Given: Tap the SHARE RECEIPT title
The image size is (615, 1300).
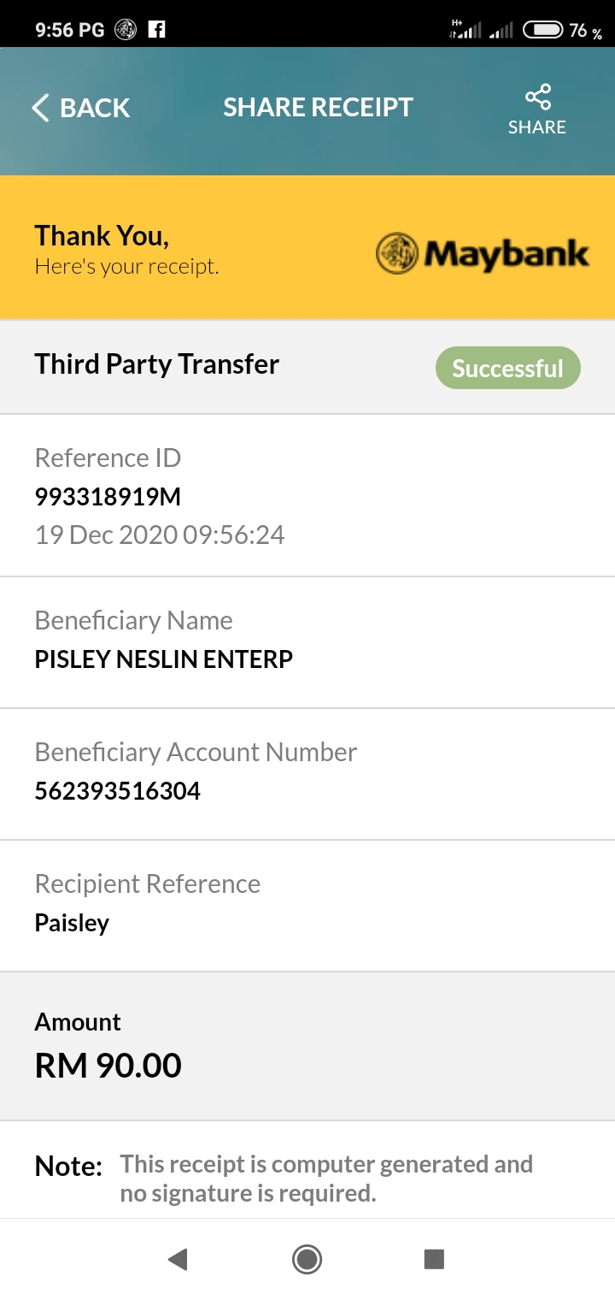Looking at the screenshot, I should (x=318, y=108).
